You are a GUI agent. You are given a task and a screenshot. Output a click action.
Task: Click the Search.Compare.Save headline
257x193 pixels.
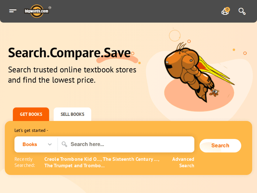(x=70, y=53)
